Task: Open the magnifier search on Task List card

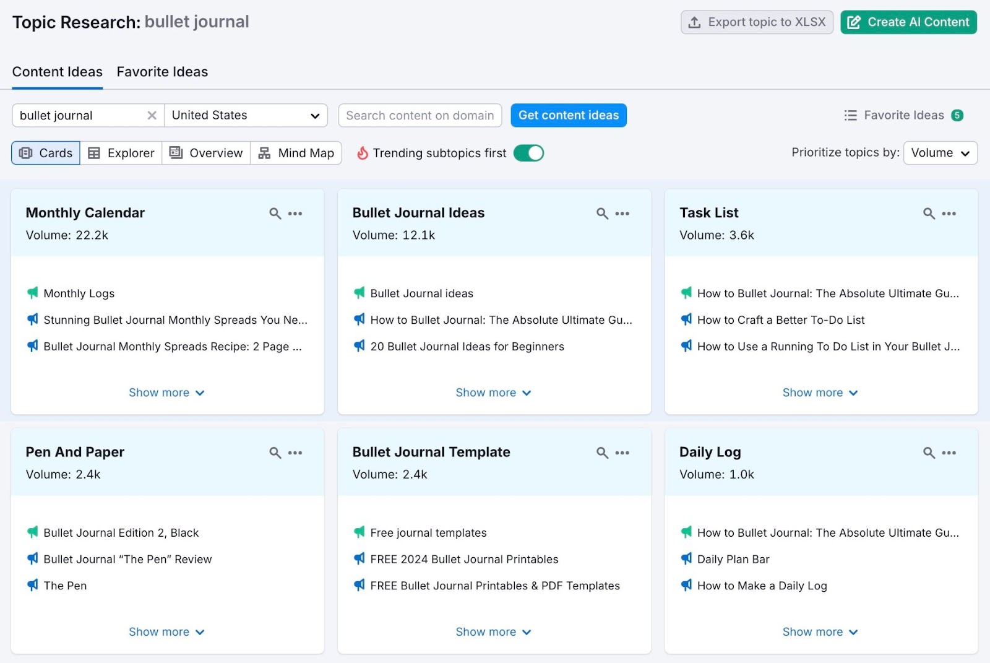Action: click(928, 213)
